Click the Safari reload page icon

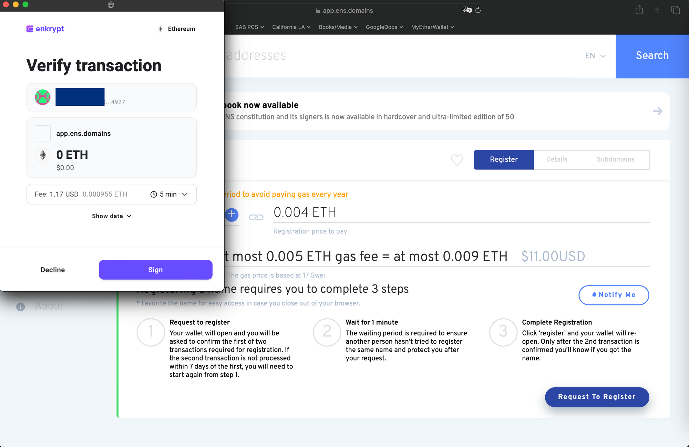point(478,10)
